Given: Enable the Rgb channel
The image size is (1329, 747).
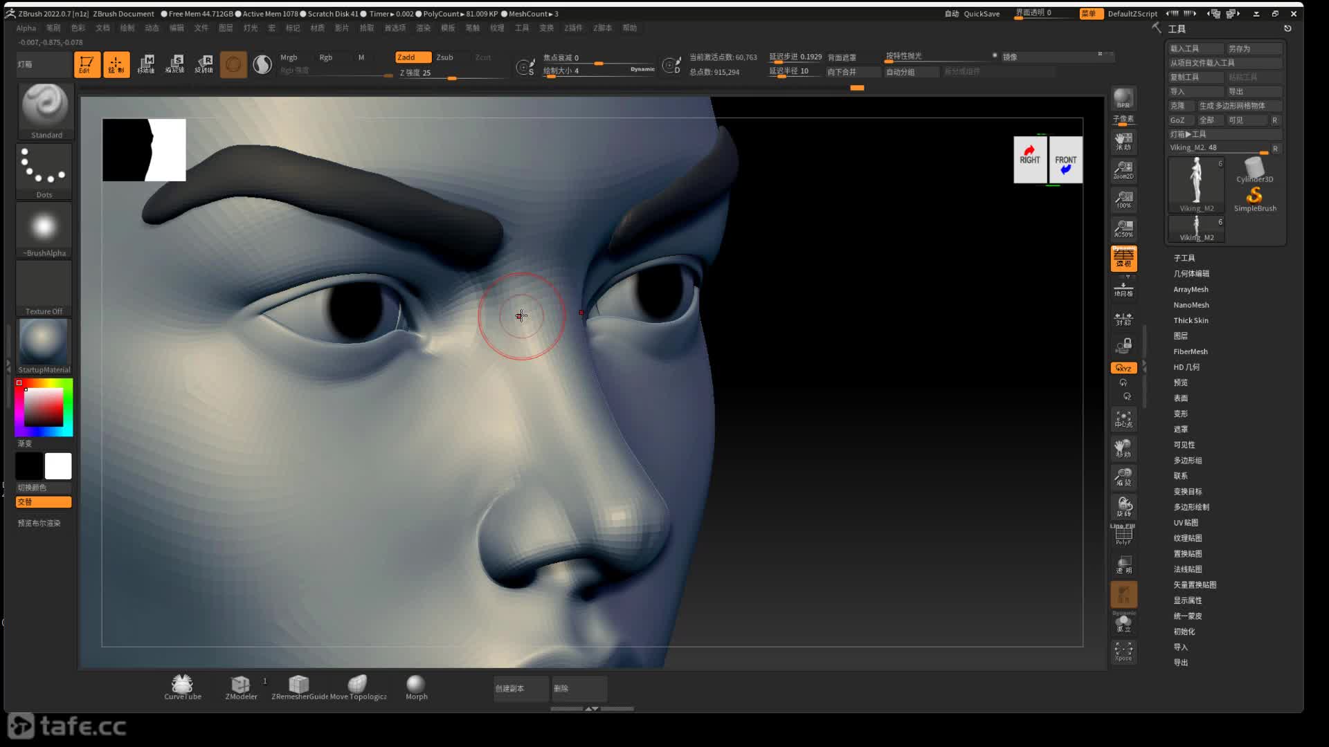Looking at the screenshot, I should click(x=325, y=57).
